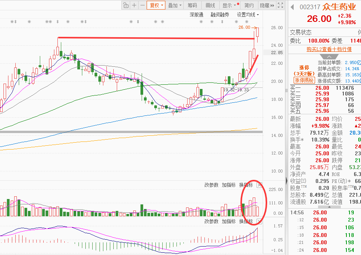361x255 pixels.
Task: Click the 26.00 high price label on chart
Action: 244,28
